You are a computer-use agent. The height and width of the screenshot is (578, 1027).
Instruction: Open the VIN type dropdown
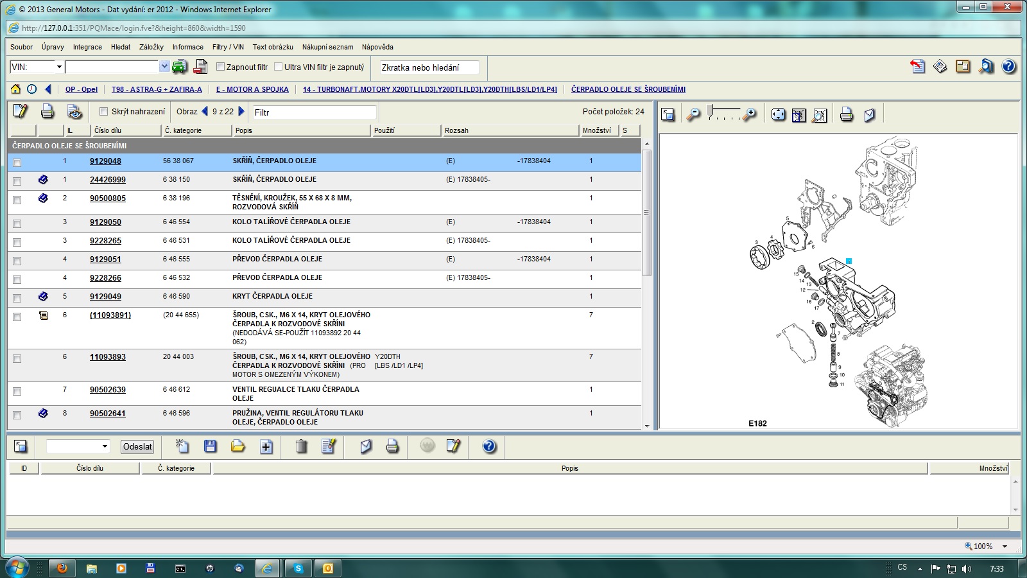tap(59, 67)
